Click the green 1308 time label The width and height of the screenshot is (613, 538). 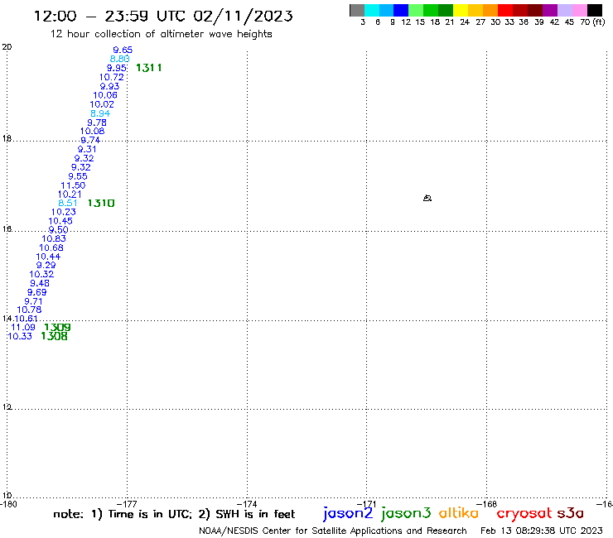coord(55,336)
